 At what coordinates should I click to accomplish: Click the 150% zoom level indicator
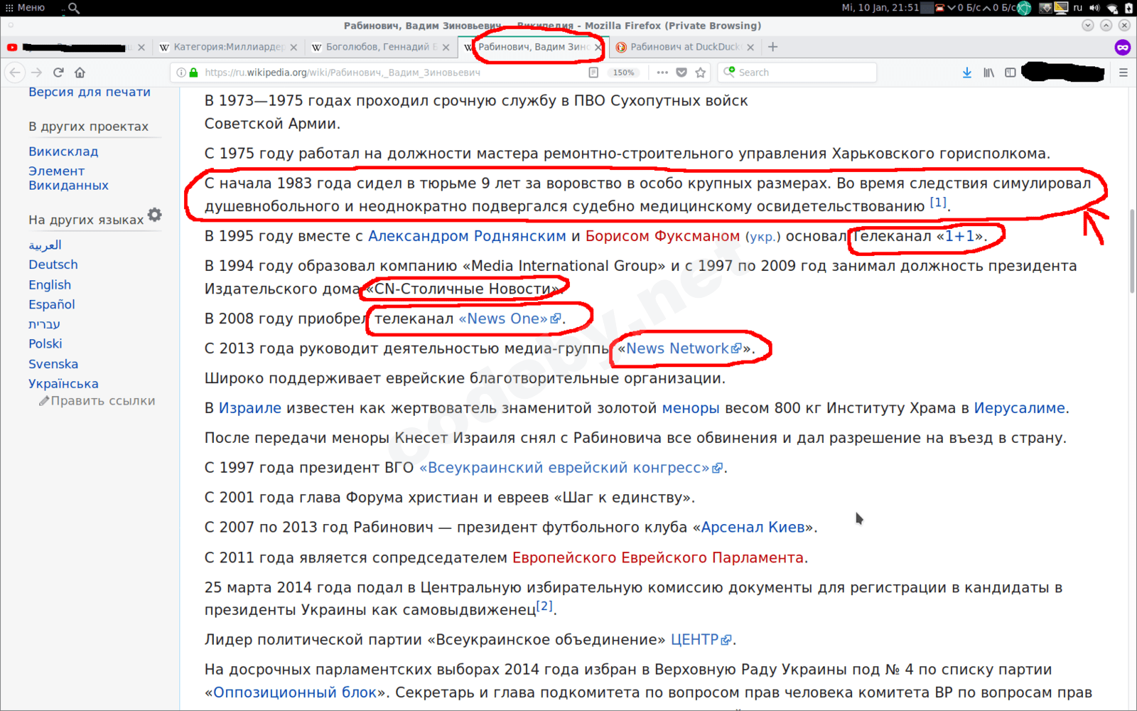[x=624, y=72]
